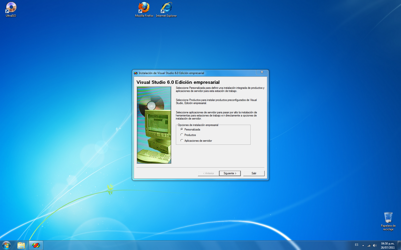Select the Productos radio option
The image size is (401, 250).
click(188, 135)
